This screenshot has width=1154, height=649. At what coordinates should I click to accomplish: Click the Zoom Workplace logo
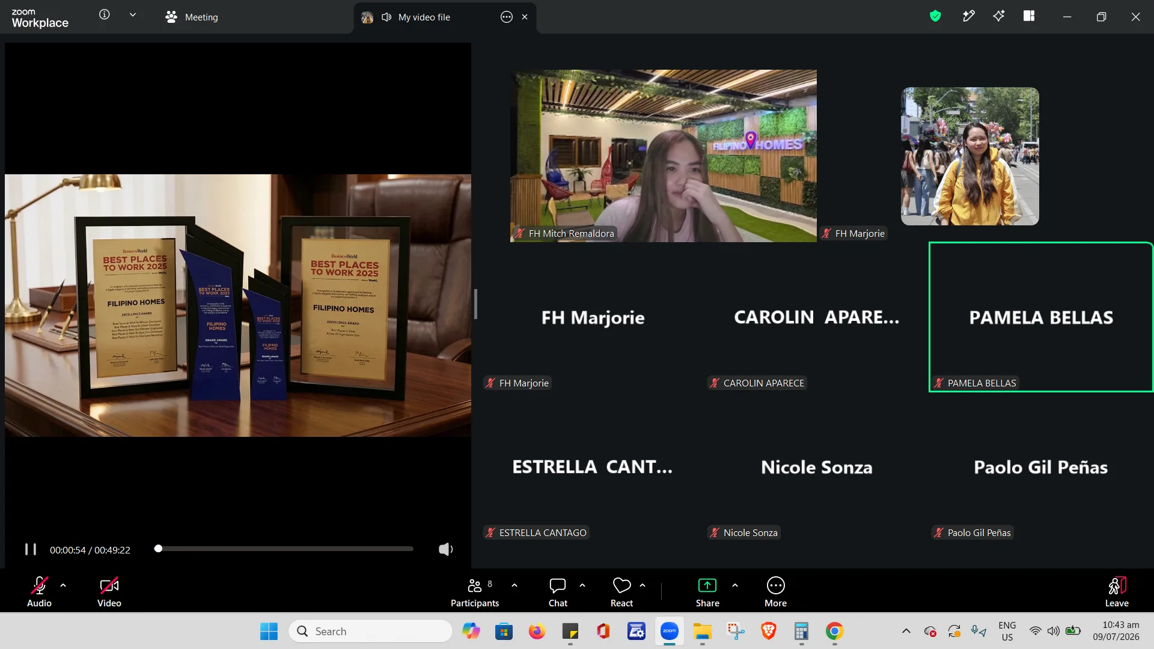40,18
